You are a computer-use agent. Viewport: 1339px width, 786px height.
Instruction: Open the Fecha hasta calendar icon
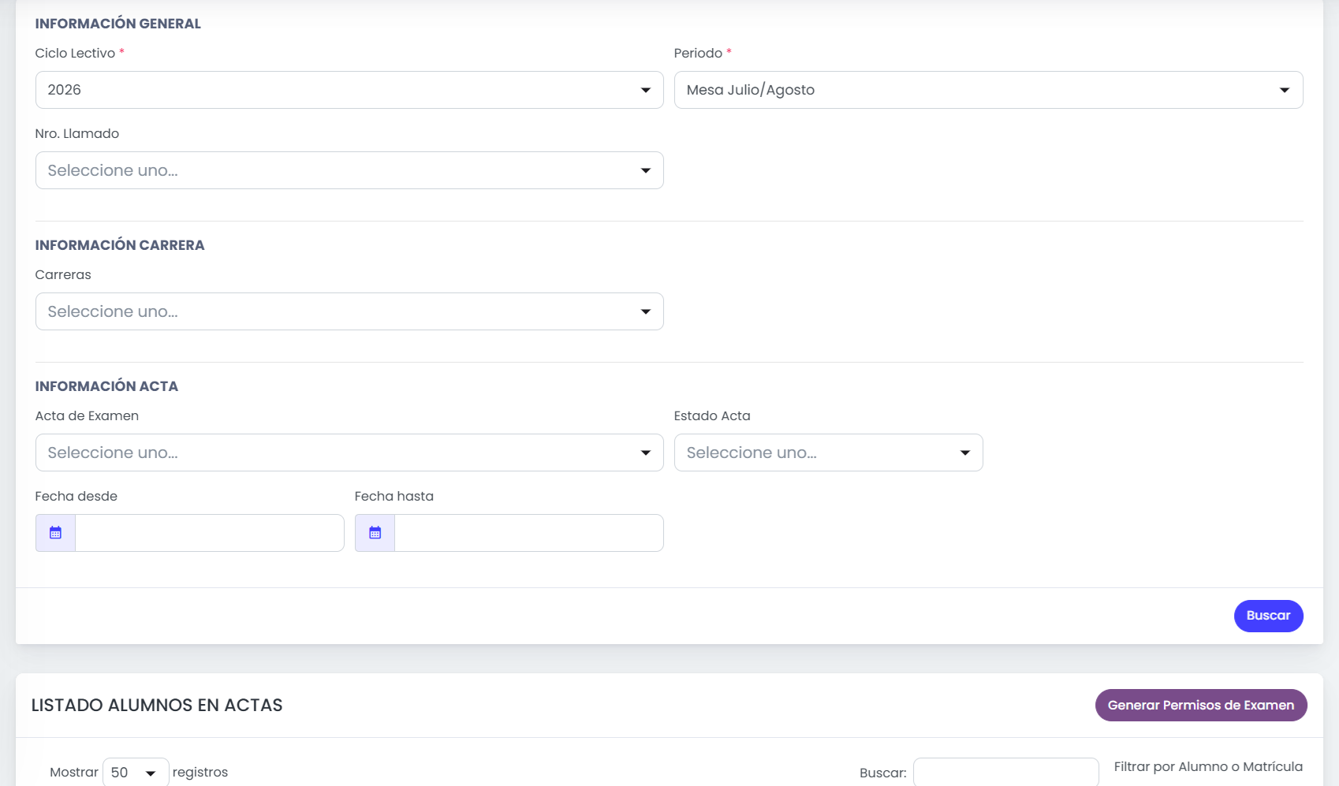tap(375, 533)
